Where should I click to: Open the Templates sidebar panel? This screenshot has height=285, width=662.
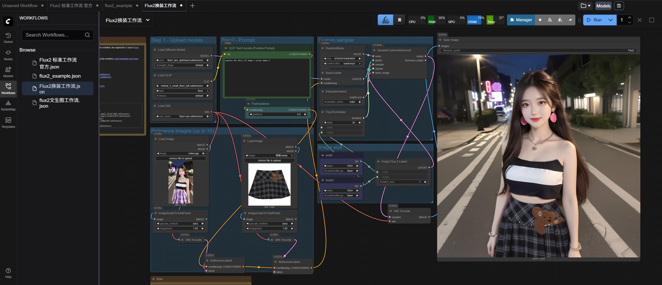[x=8, y=122]
